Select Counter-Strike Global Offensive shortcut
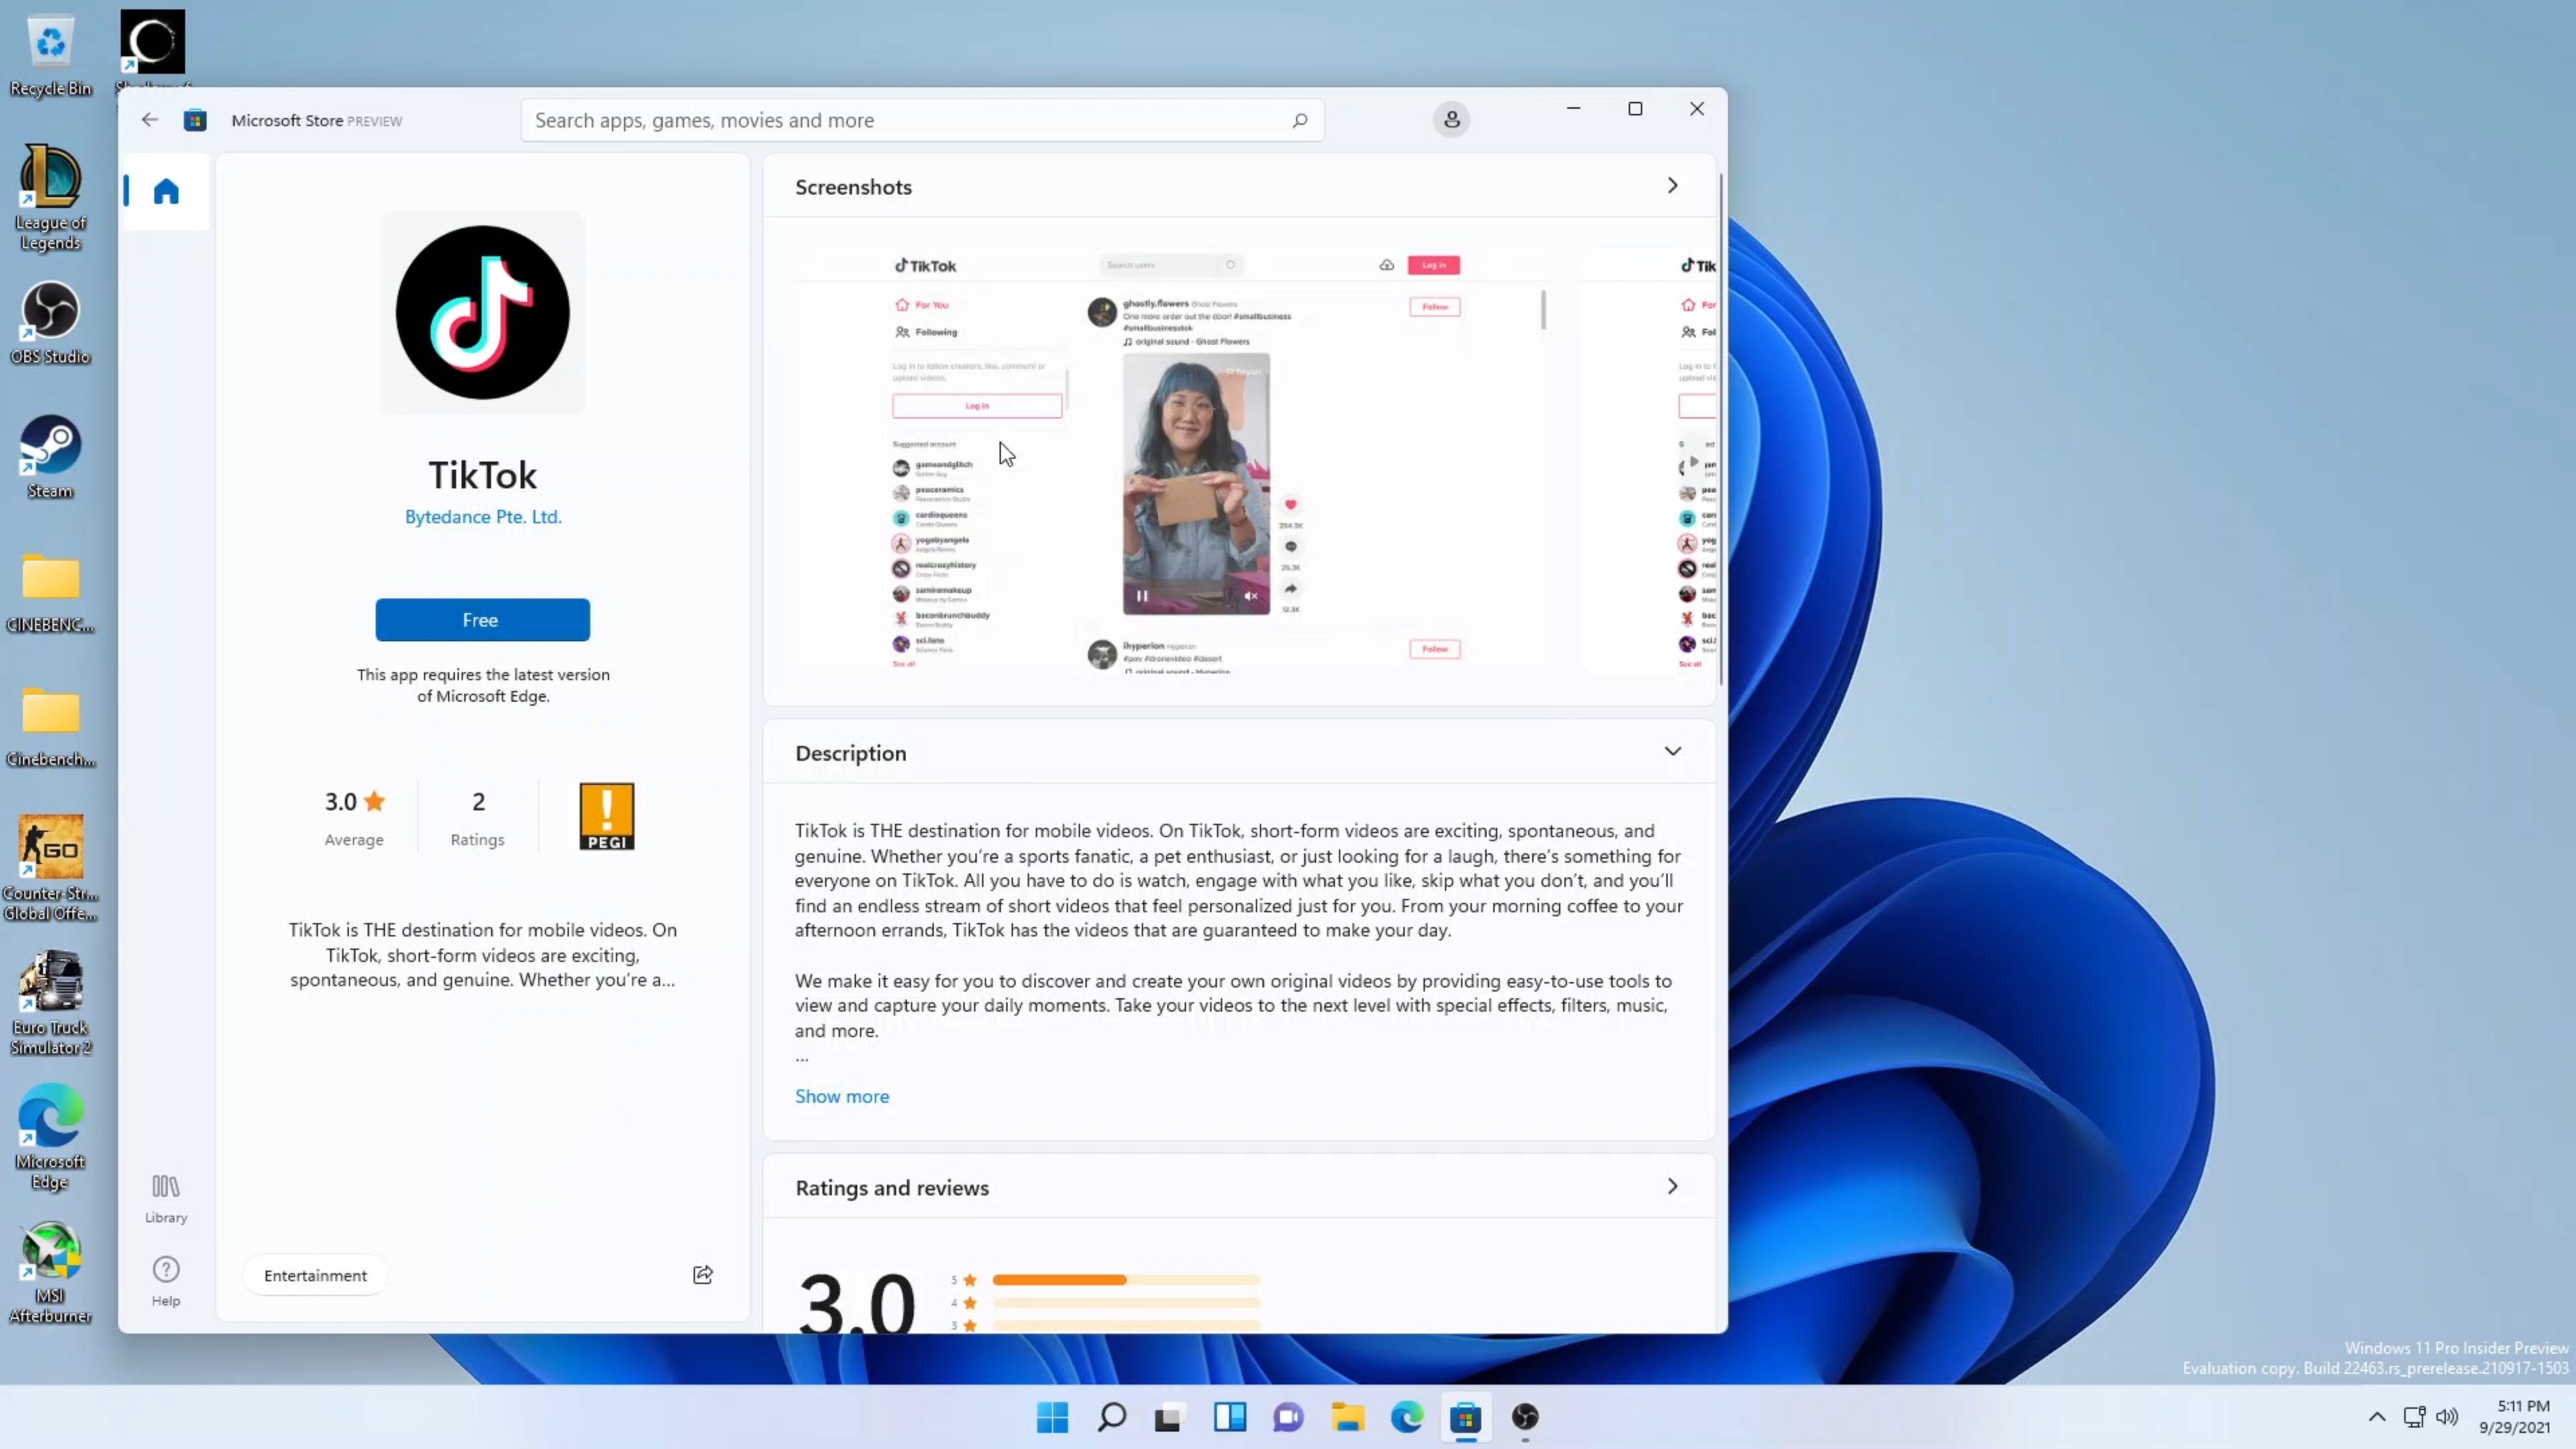 pos(50,868)
